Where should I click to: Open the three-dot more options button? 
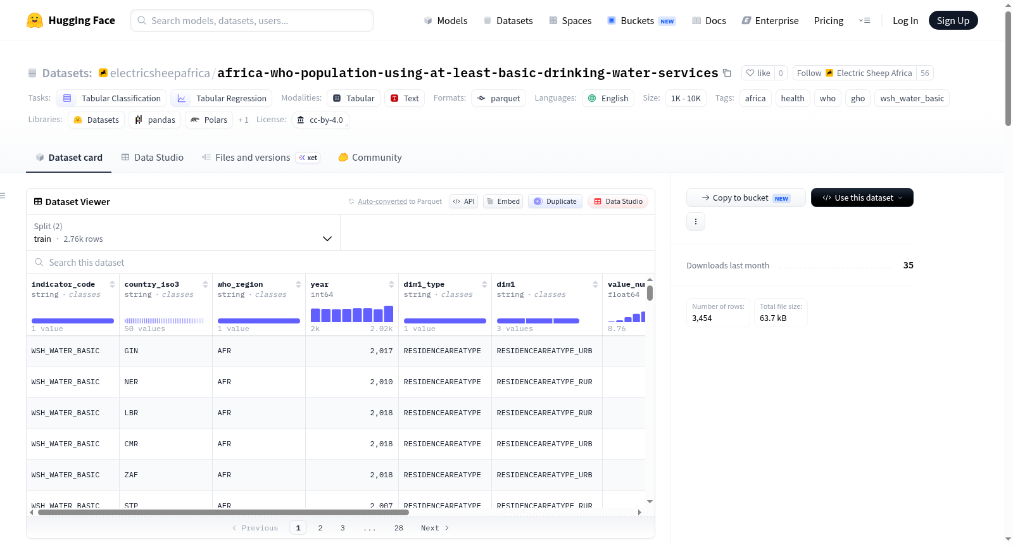[x=696, y=222]
